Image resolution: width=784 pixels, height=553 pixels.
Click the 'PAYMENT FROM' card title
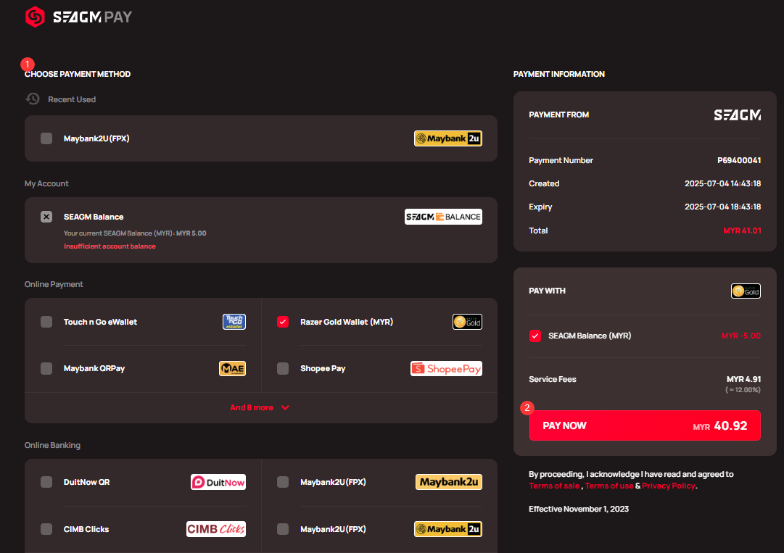[x=559, y=115]
